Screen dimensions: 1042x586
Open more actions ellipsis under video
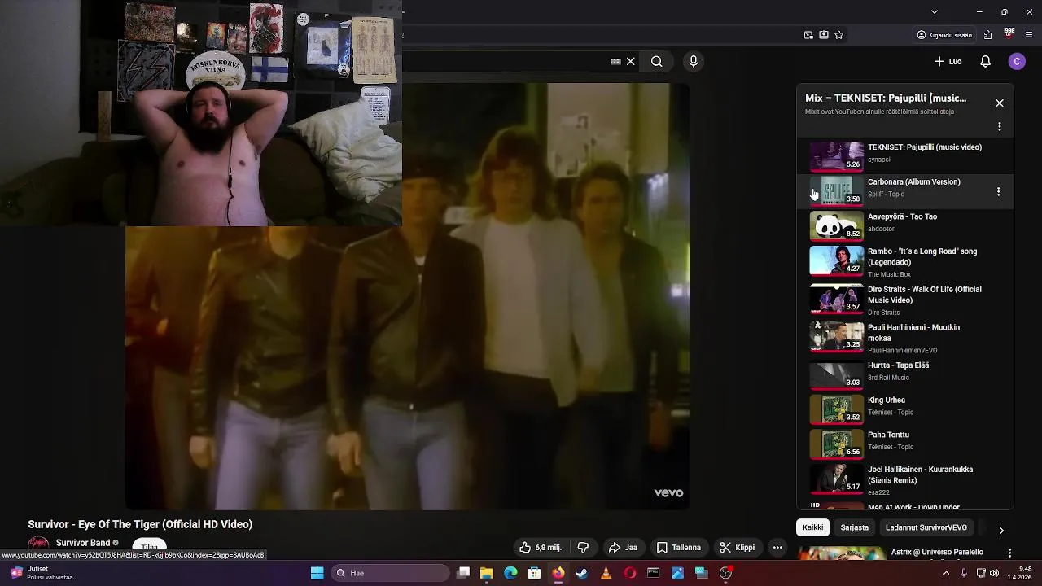(x=777, y=548)
